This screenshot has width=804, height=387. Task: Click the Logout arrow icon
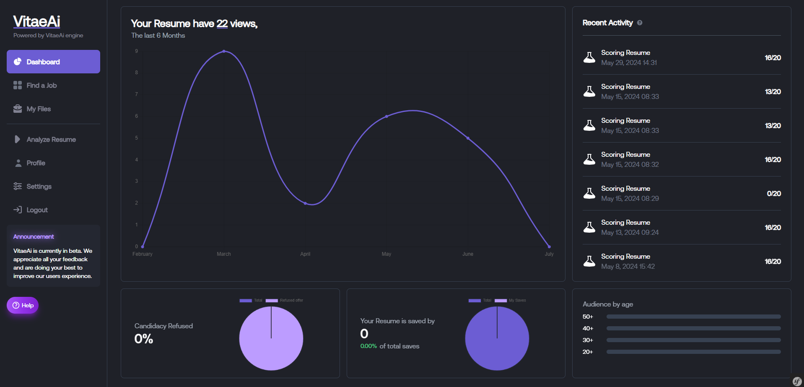point(18,210)
